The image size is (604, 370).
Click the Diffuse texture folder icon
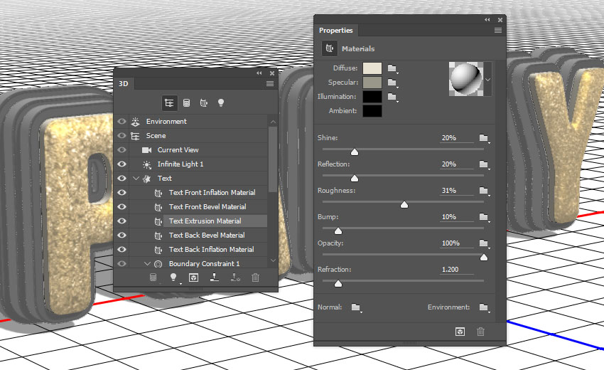click(392, 69)
